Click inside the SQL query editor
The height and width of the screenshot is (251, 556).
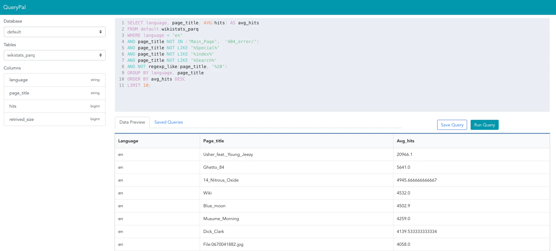click(x=332, y=65)
